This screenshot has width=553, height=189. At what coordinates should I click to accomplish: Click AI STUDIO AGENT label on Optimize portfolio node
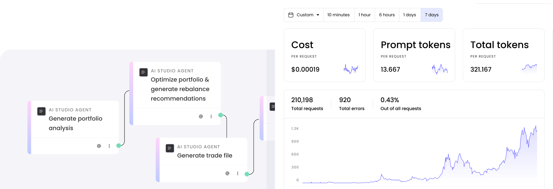(172, 71)
